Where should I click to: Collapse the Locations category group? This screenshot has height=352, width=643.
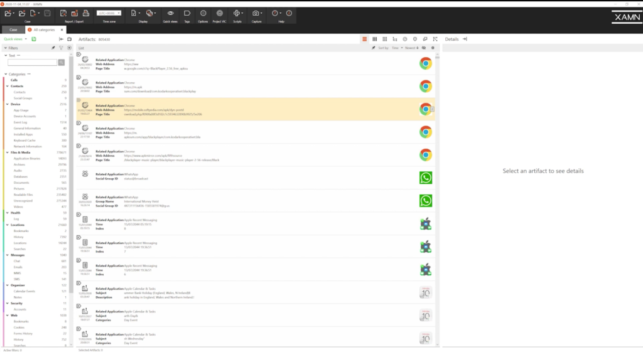coord(8,225)
